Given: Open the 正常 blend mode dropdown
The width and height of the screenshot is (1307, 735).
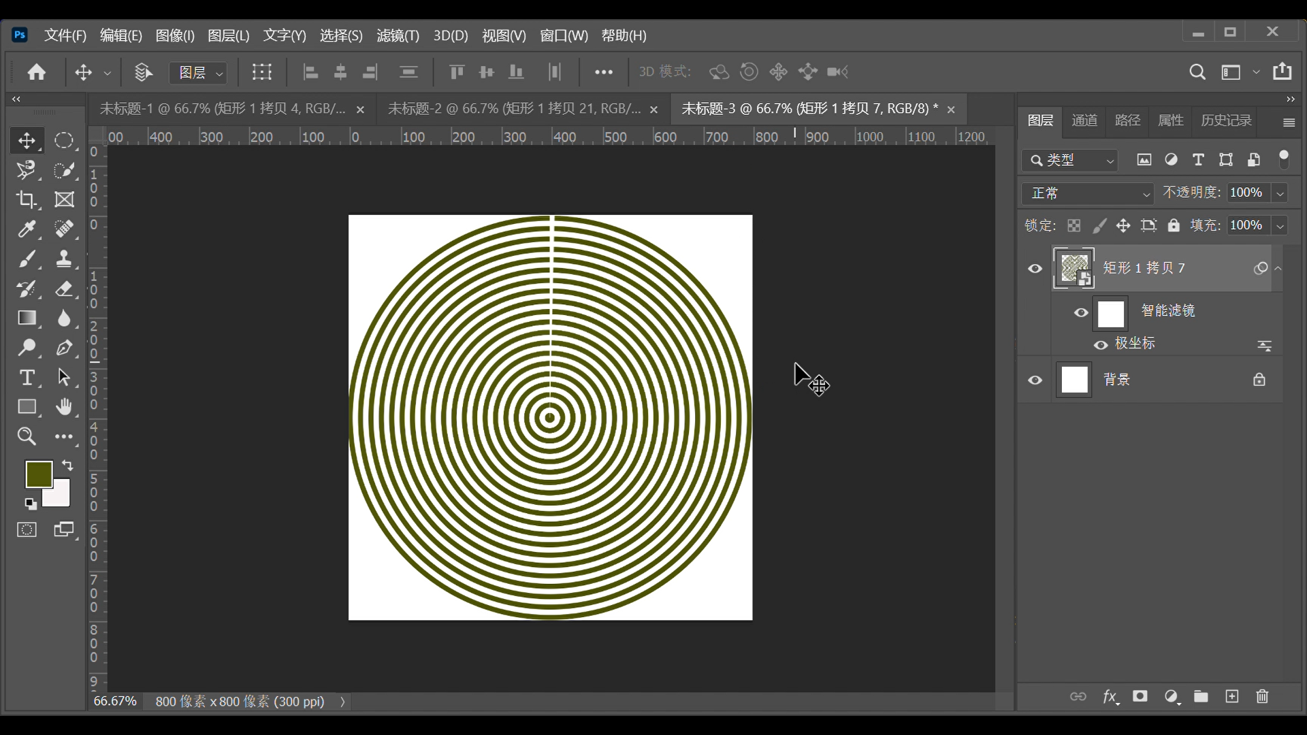Looking at the screenshot, I should pyautogui.click(x=1087, y=193).
